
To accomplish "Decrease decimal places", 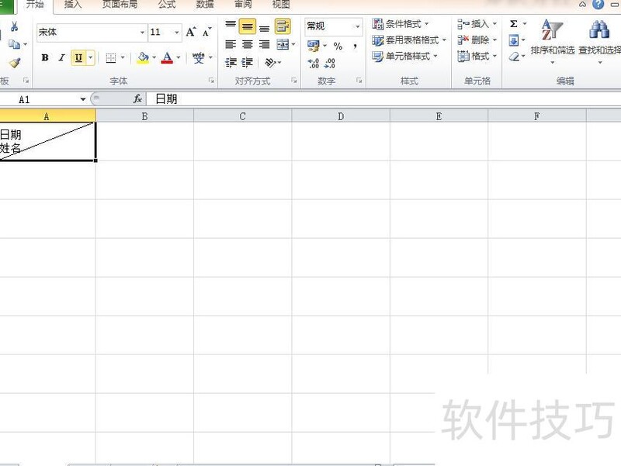I will [330, 63].
